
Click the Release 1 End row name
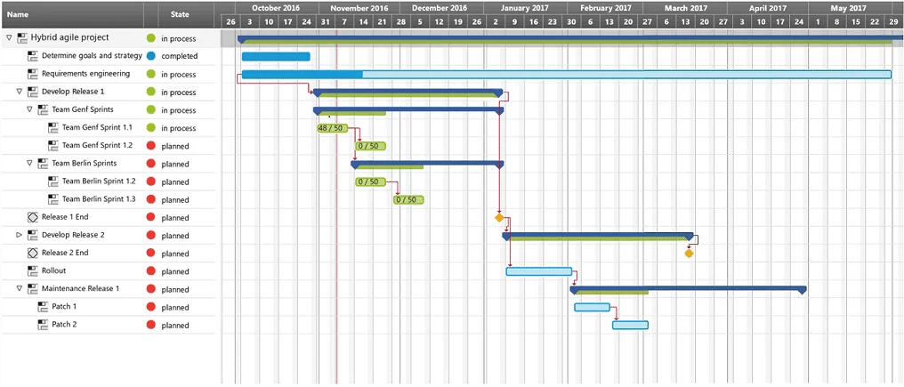[x=65, y=217]
